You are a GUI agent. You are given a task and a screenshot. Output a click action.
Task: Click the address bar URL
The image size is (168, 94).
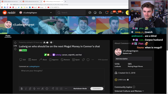pyautogui.click(x=40, y=5)
